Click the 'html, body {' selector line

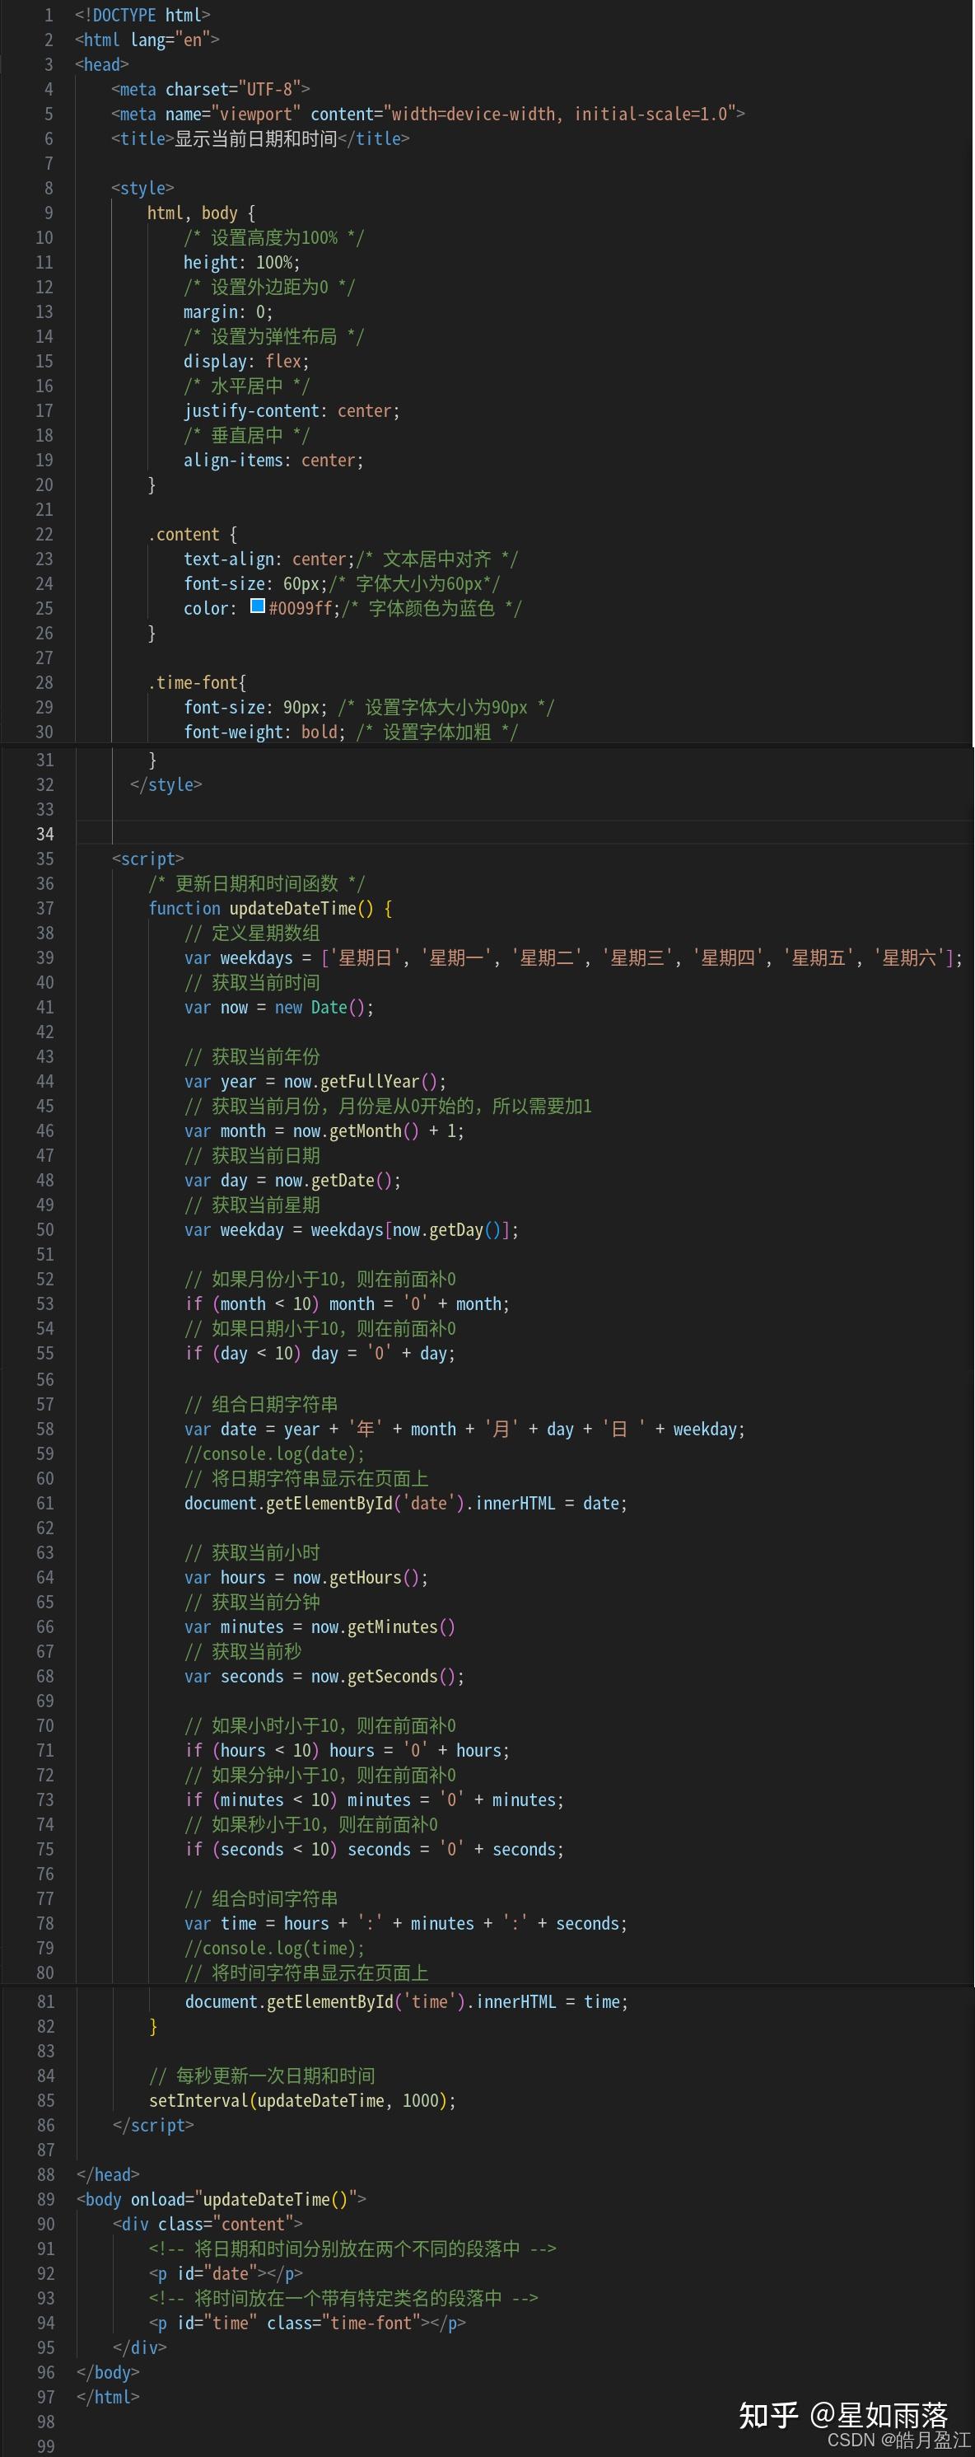click(x=201, y=213)
